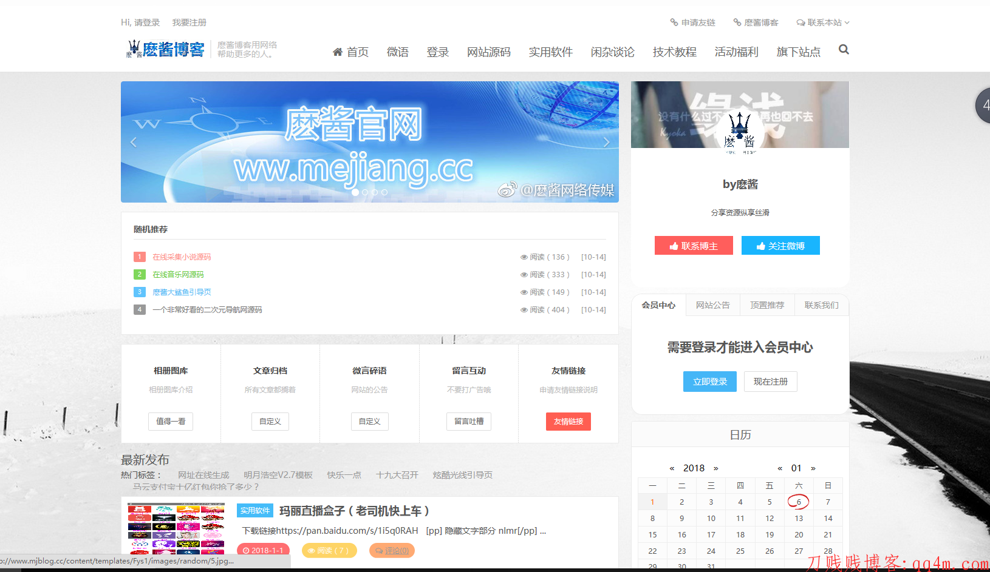
Task: Click the link icon beside 申请友链
Action: click(674, 22)
